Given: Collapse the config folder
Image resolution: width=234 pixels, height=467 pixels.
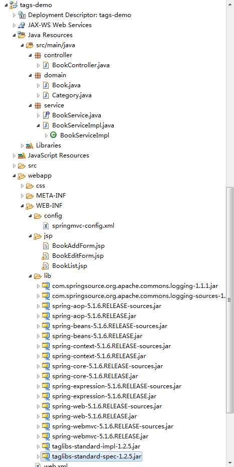Looking at the screenshot, I should click(30, 216).
